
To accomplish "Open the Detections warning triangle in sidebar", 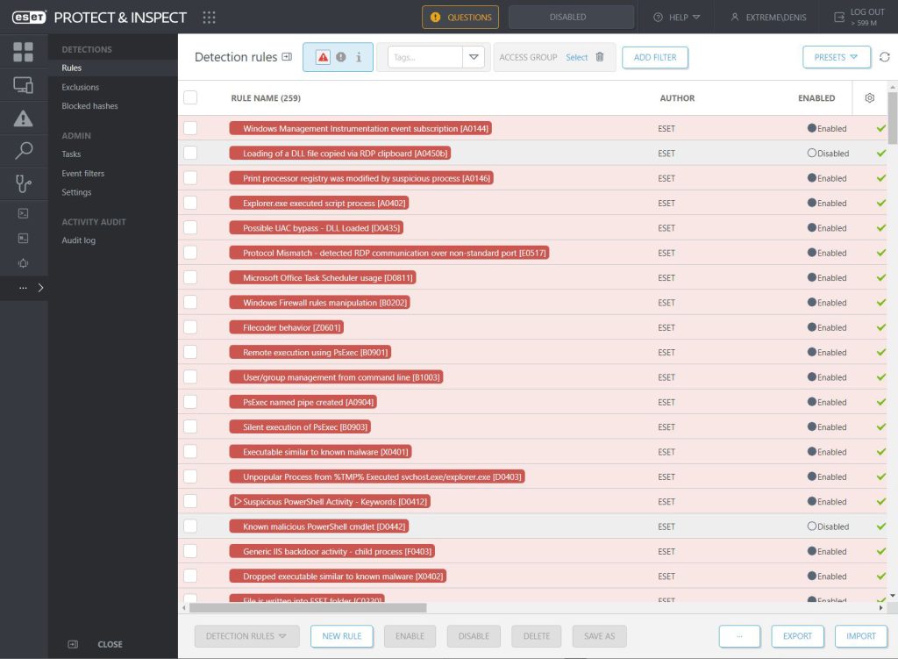I will tap(24, 118).
